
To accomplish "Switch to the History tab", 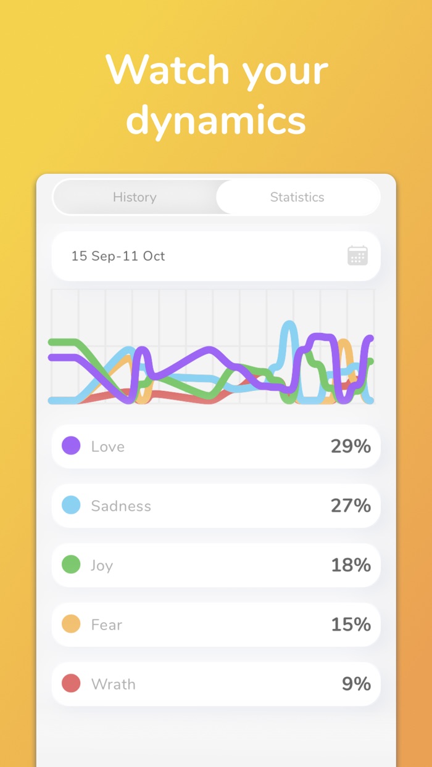I will (135, 197).
